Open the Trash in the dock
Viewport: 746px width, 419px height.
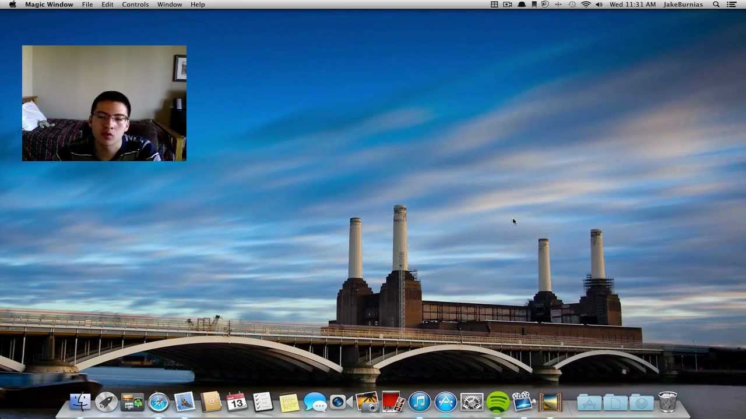668,402
